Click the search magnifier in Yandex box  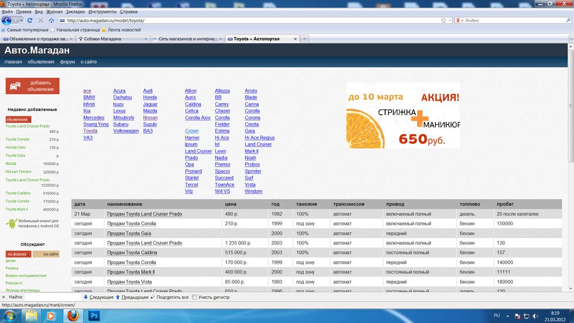tap(568, 20)
